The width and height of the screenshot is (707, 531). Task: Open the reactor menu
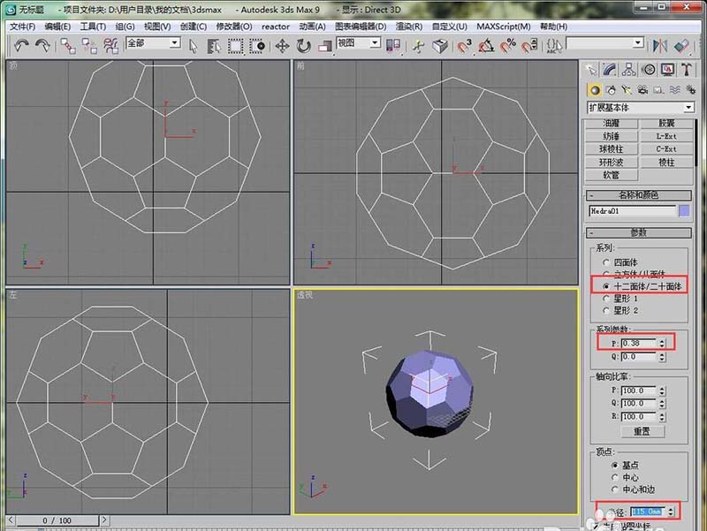tap(276, 27)
